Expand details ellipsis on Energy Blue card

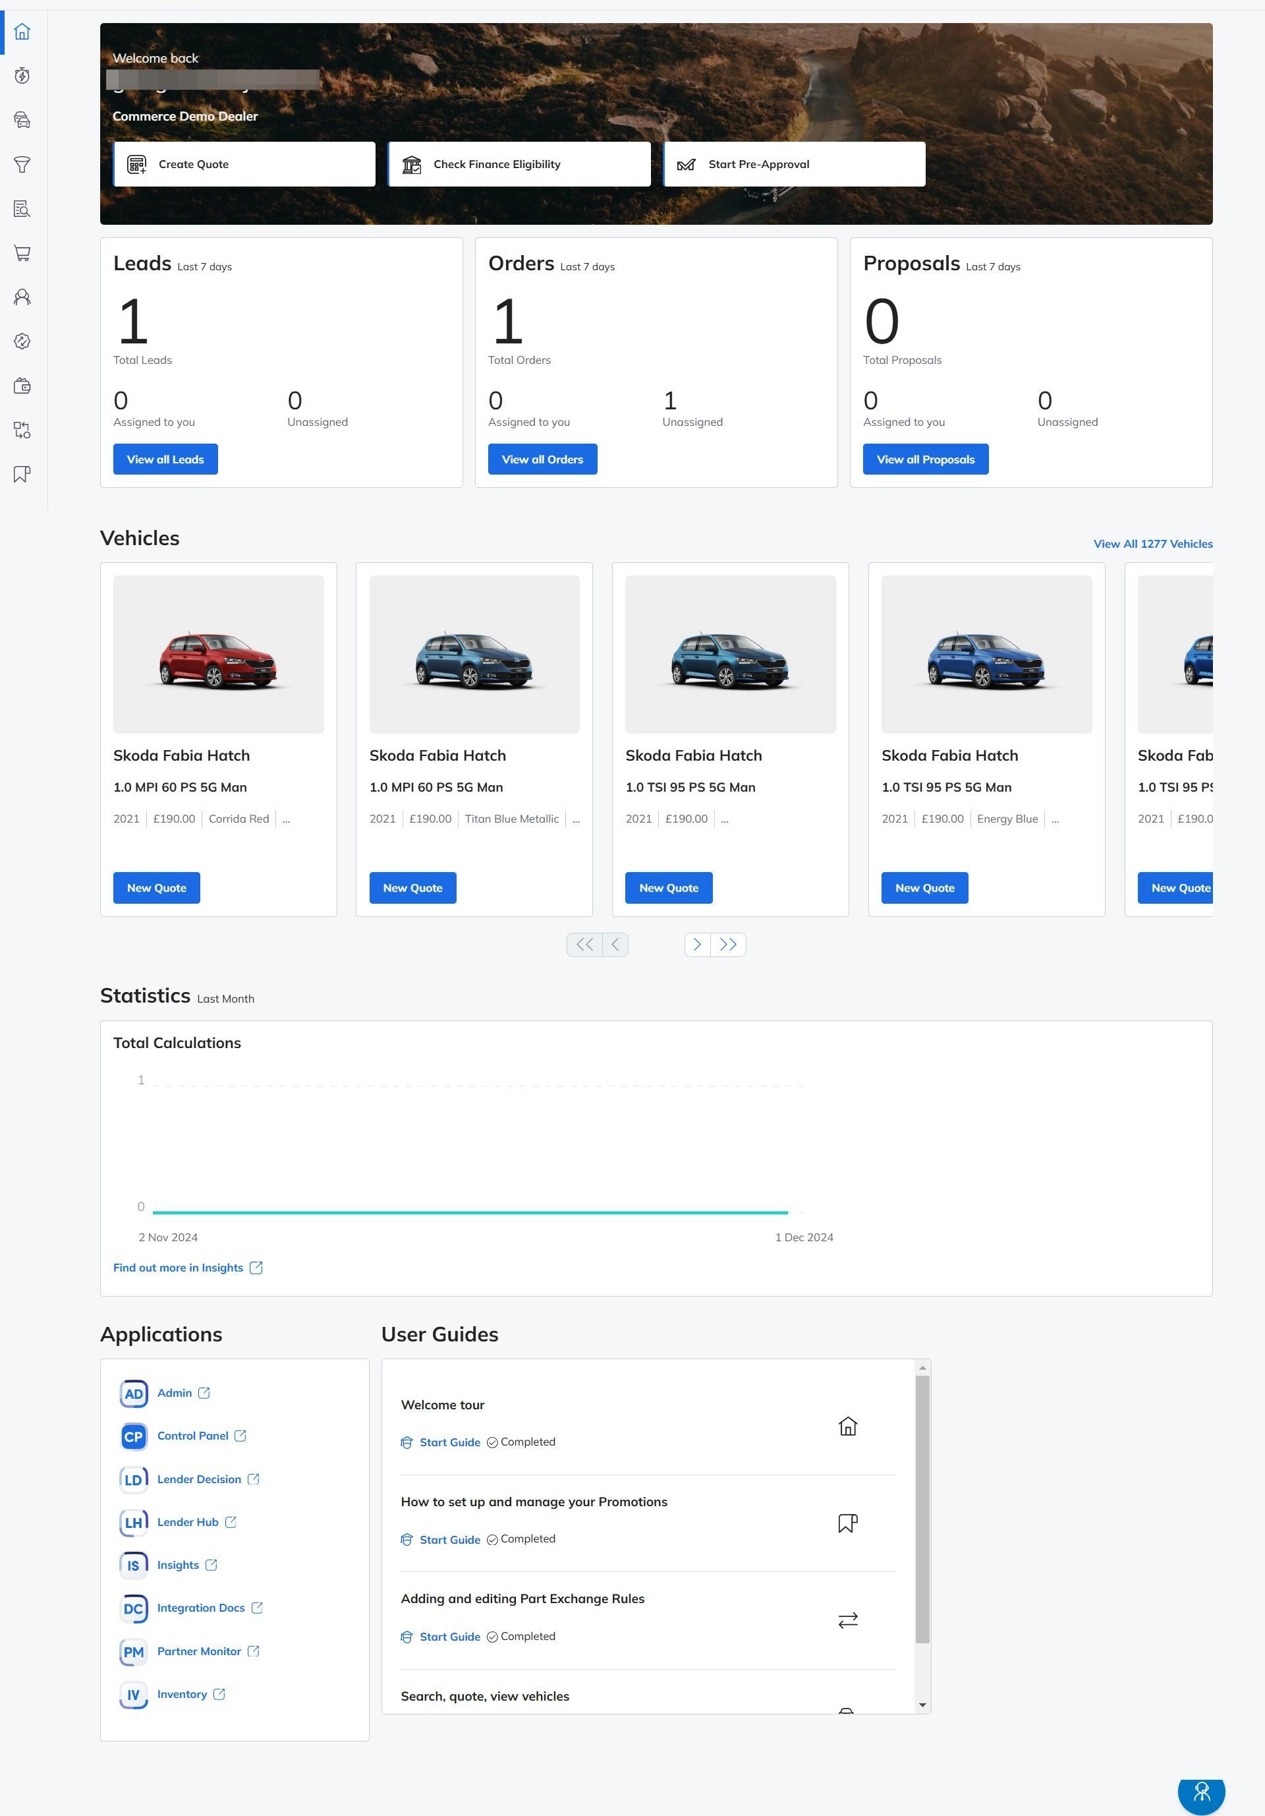click(x=1055, y=819)
